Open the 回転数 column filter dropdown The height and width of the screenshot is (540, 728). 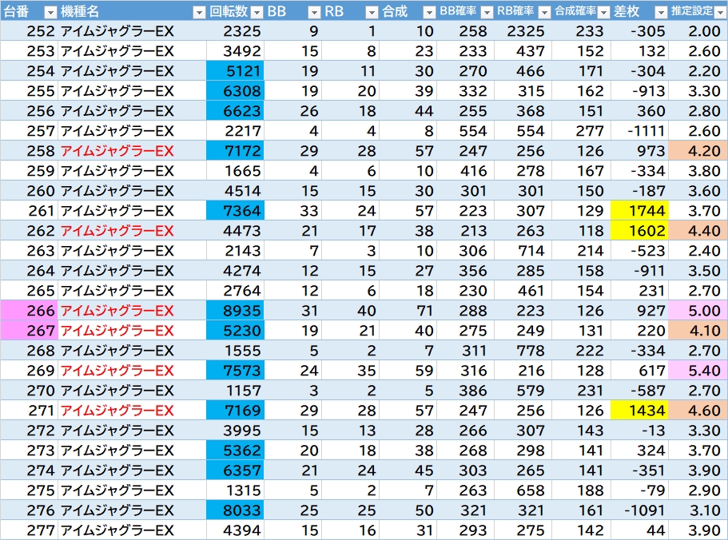[x=257, y=12]
